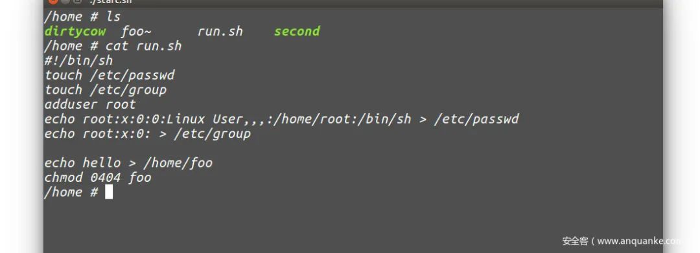Click the white block cursor at the prompt
Image resolution: width=700 pixels, height=253 pixels.
point(109,192)
